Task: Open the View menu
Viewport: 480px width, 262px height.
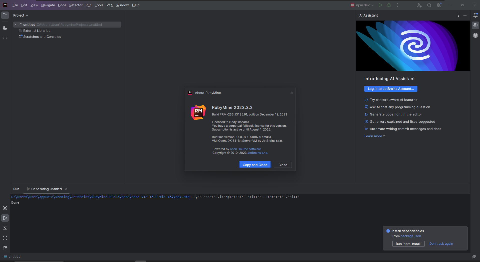Action: pos(34,5)
